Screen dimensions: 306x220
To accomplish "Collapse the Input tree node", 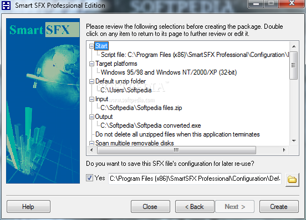I will 91,99.
